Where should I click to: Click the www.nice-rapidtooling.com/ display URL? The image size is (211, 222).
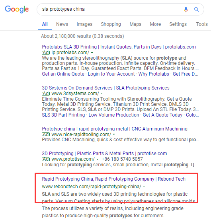[x=81, y=134]
